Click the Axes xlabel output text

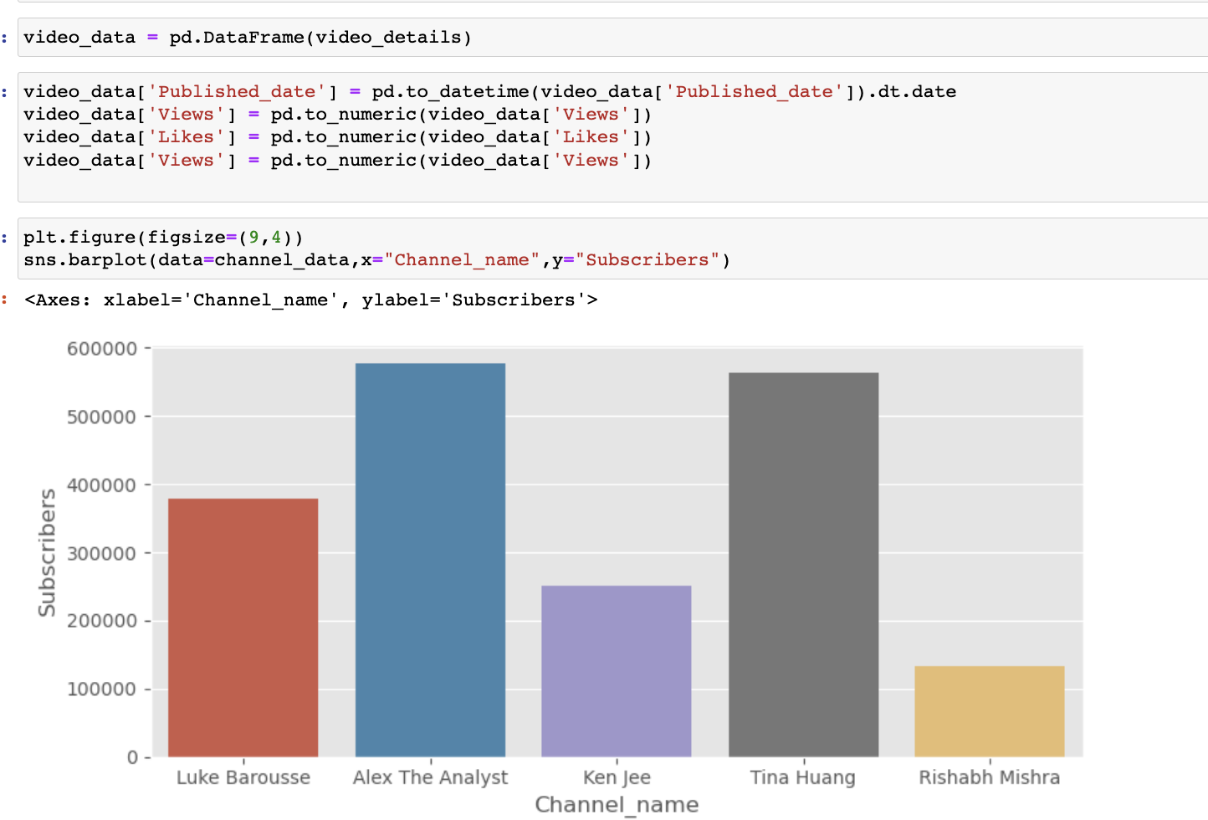311,300
